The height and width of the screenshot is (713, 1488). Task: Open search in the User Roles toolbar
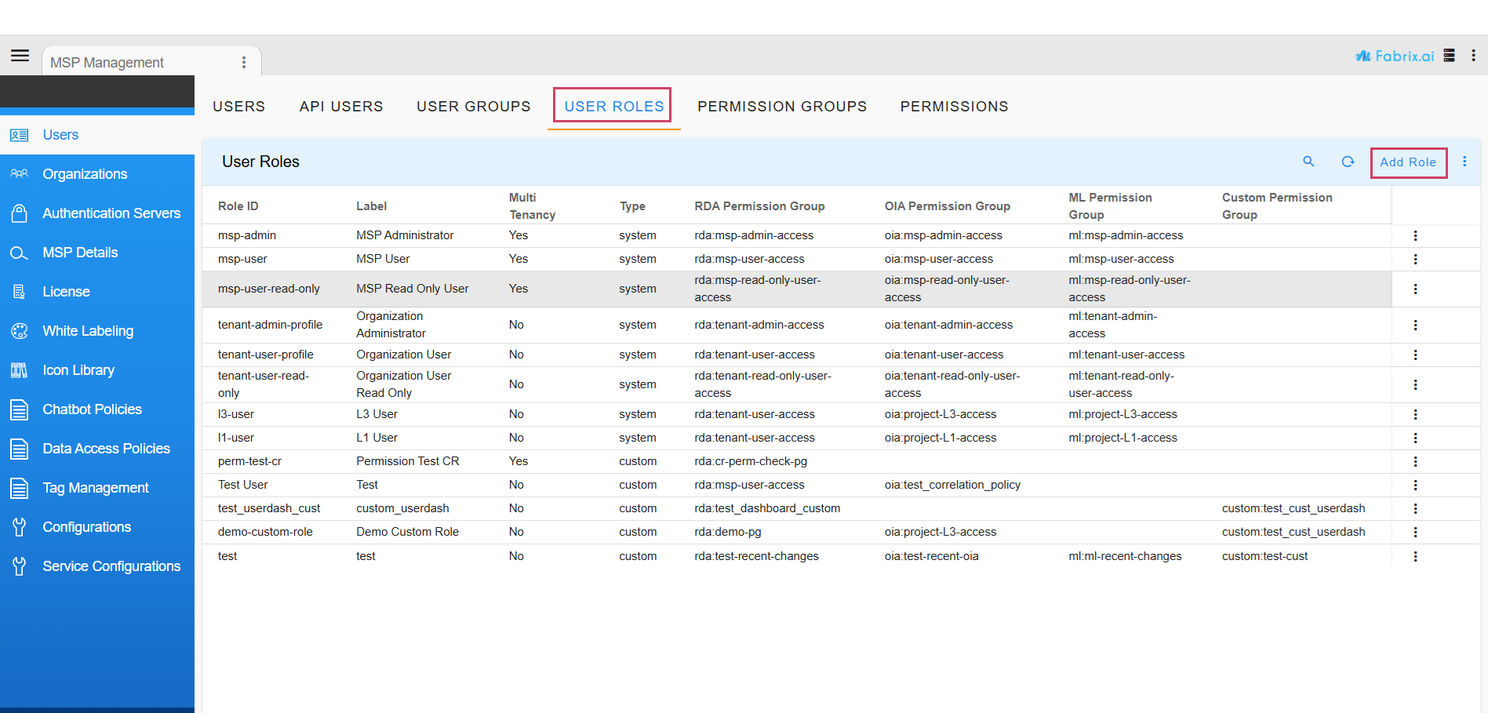(1308, 162)
